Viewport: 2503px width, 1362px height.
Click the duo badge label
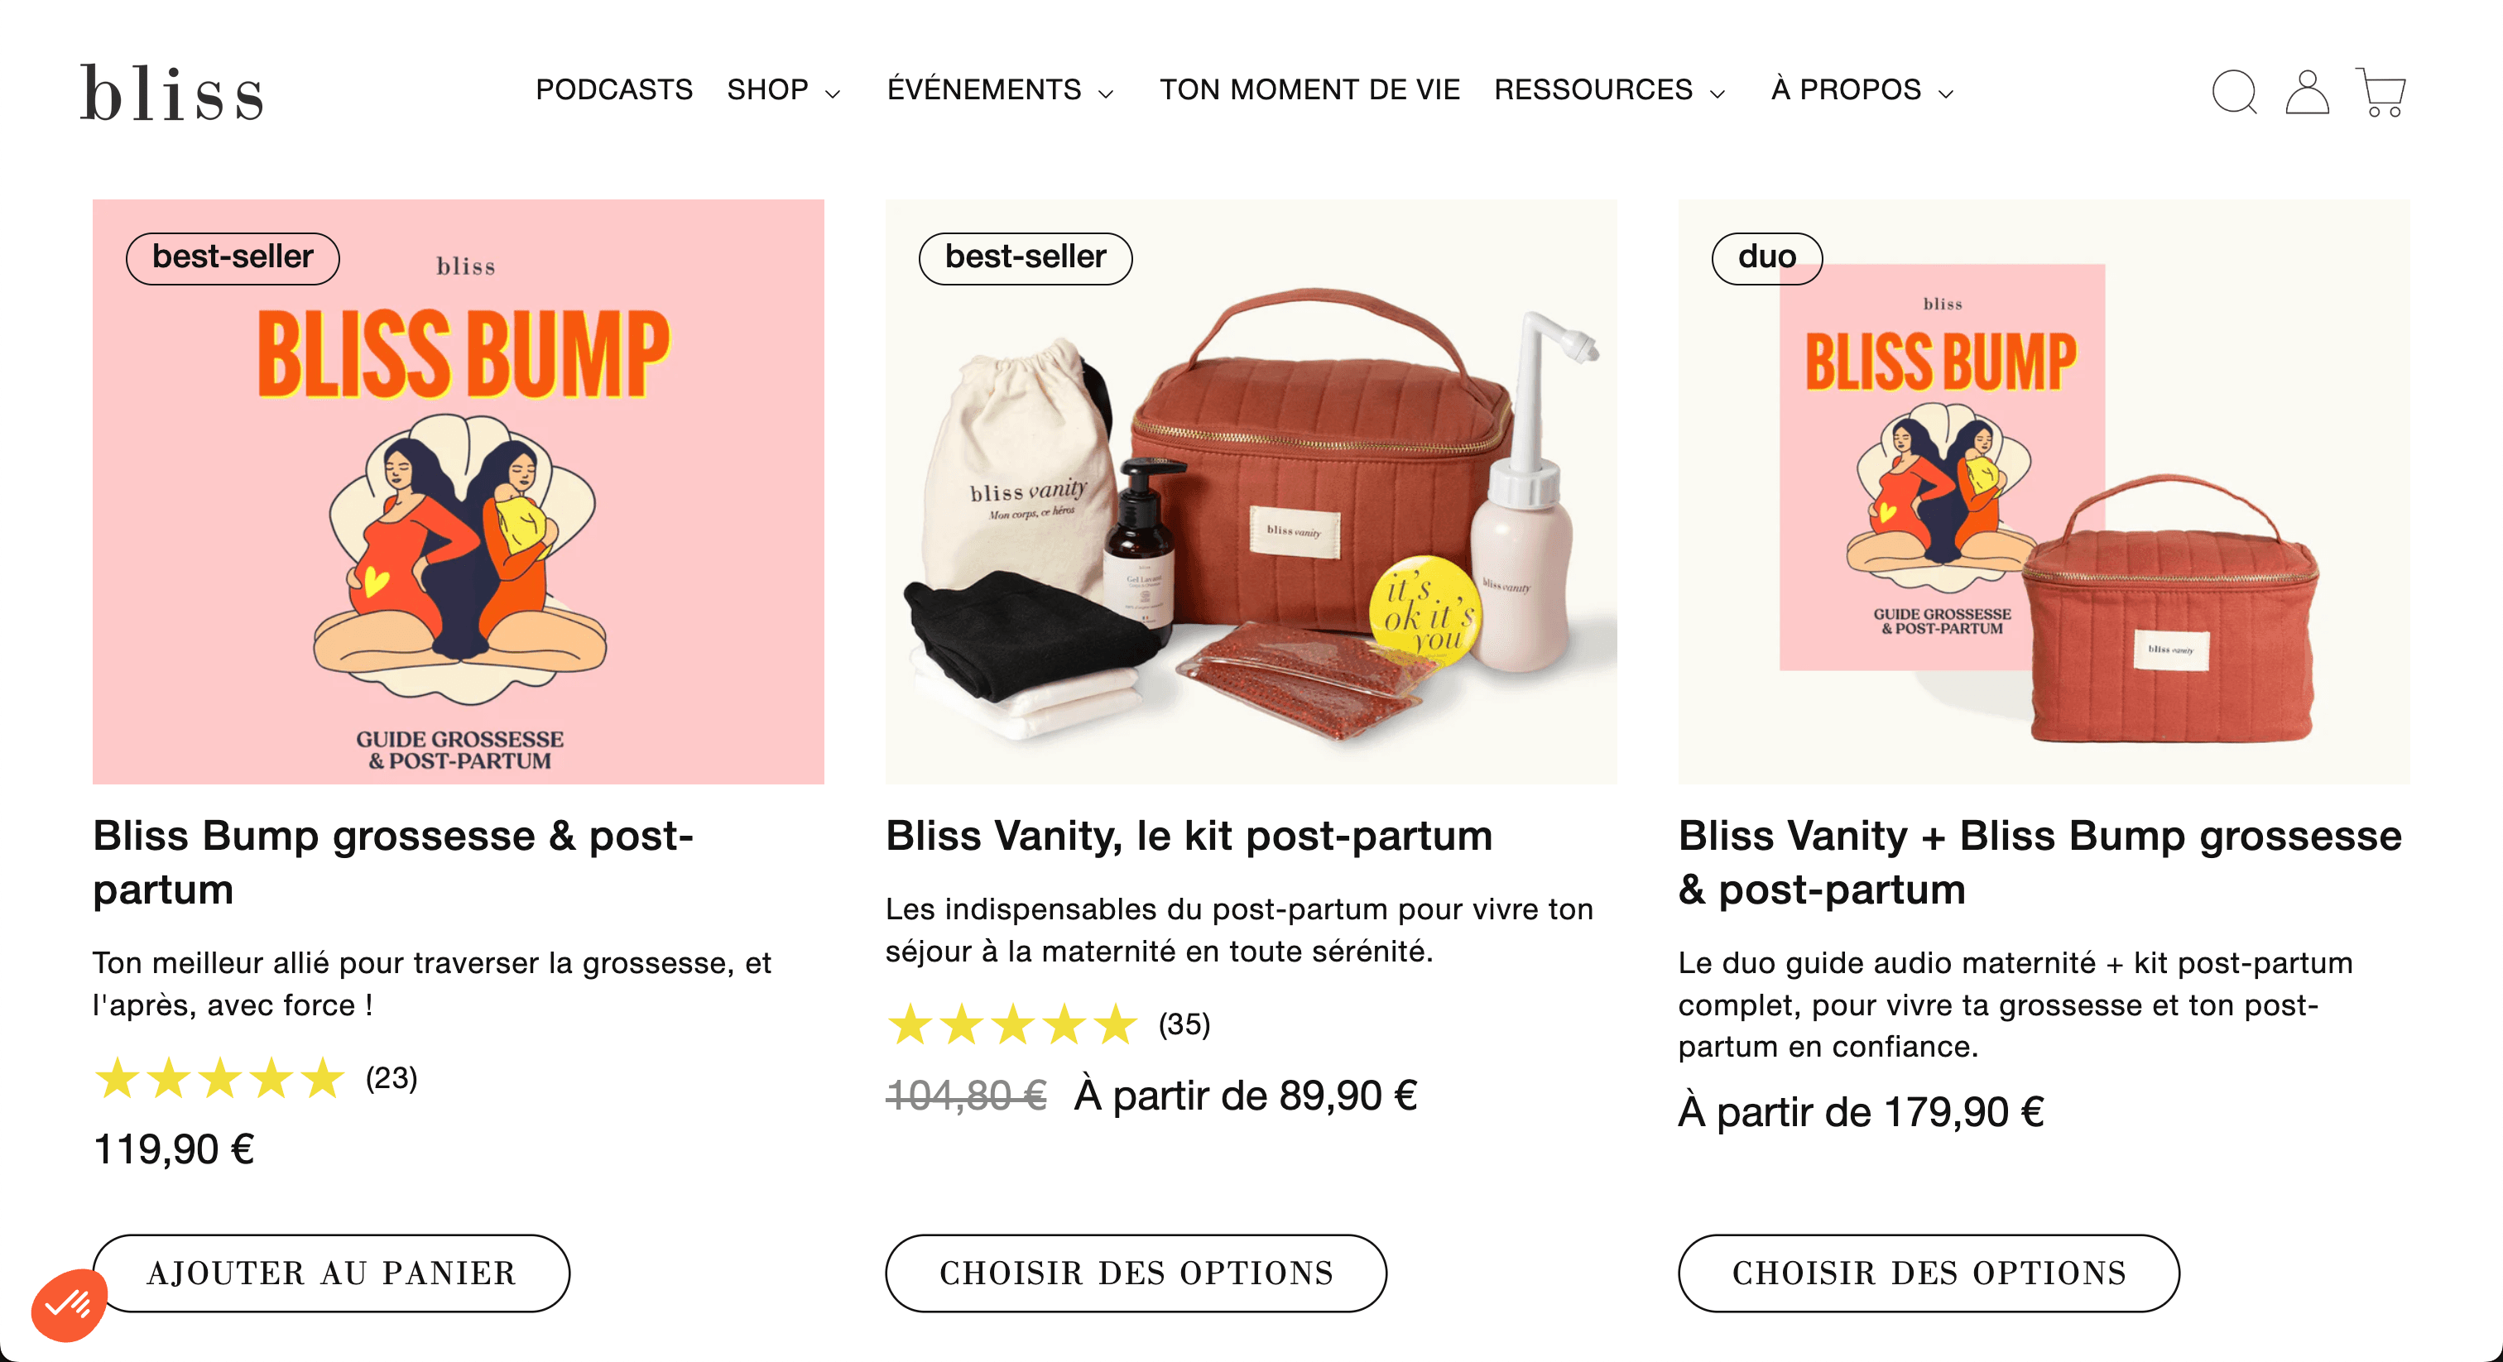(1766, 257)
